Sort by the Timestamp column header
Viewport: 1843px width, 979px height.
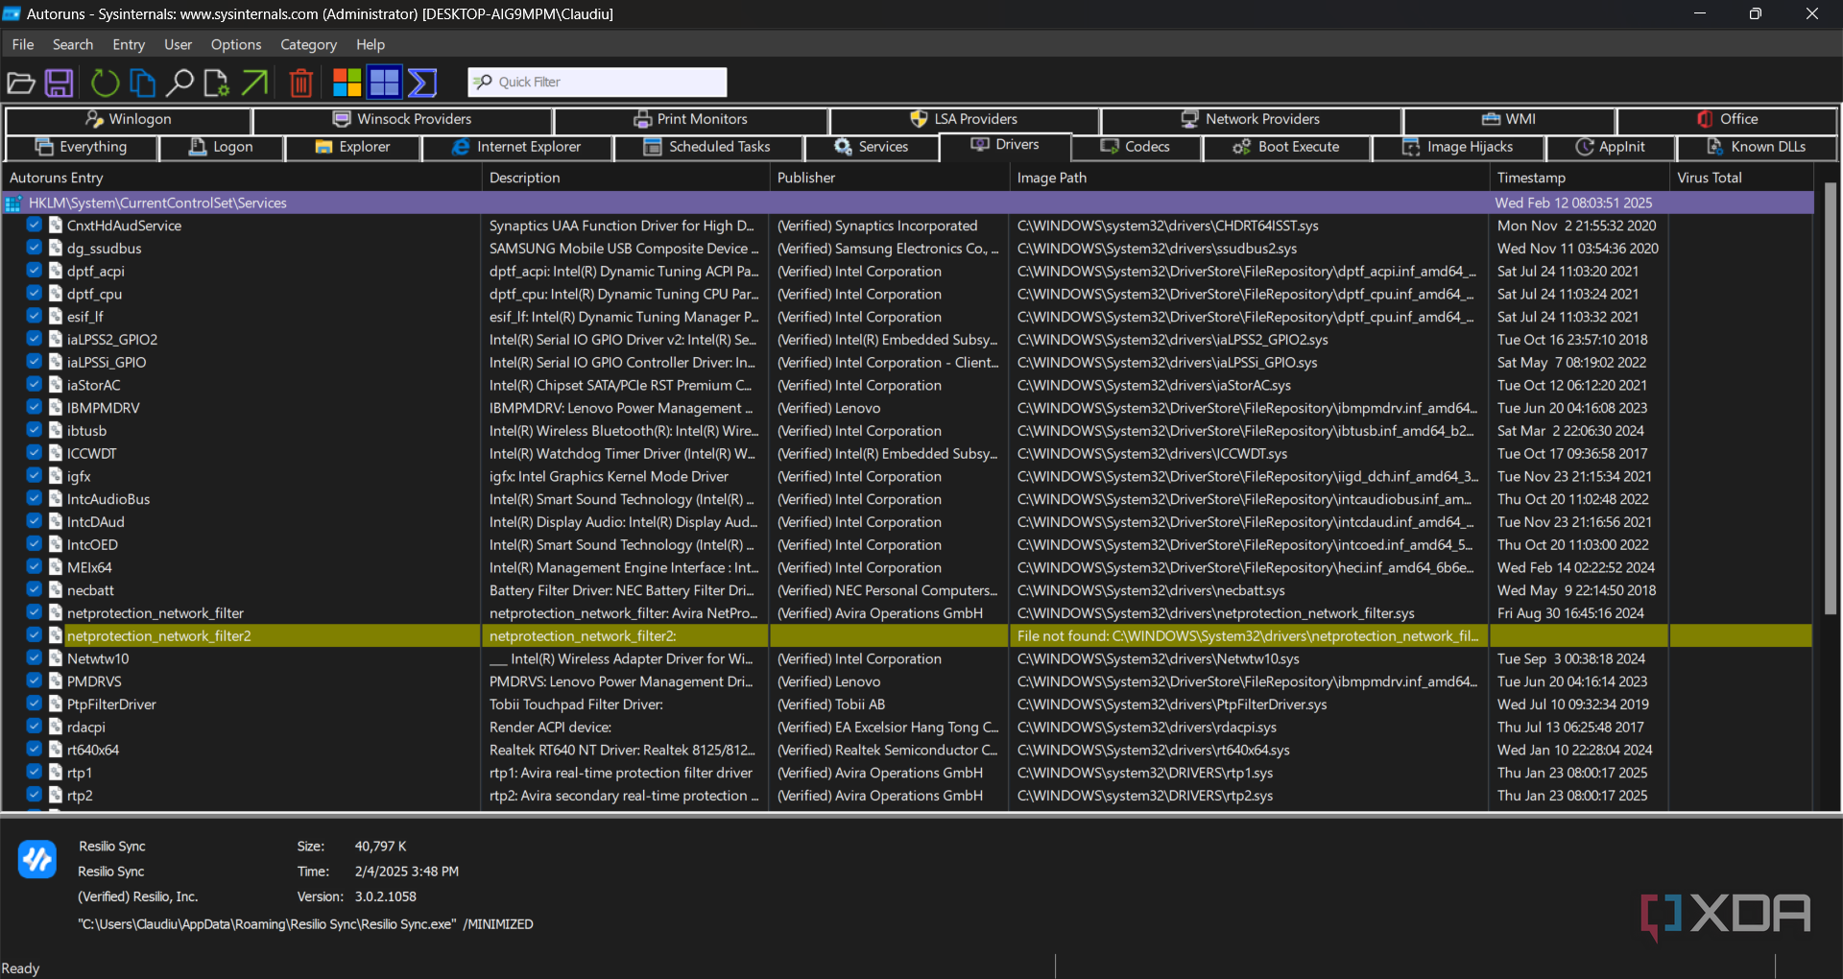pos(1578,178)
